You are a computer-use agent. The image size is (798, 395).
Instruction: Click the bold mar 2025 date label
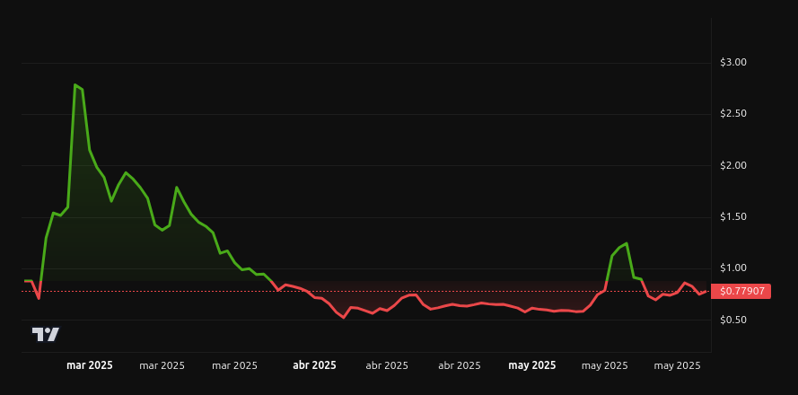[x=90, y=365]
